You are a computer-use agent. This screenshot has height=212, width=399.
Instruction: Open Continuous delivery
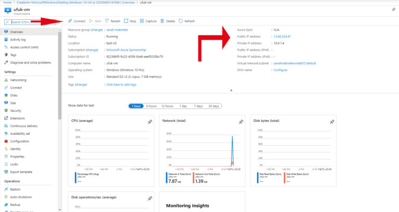pos(24,126)
